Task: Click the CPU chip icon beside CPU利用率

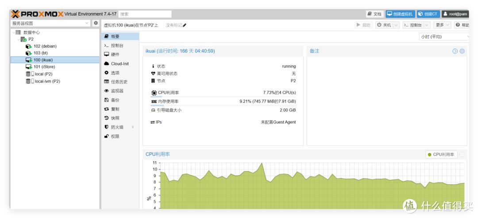Action: [154, 93]
